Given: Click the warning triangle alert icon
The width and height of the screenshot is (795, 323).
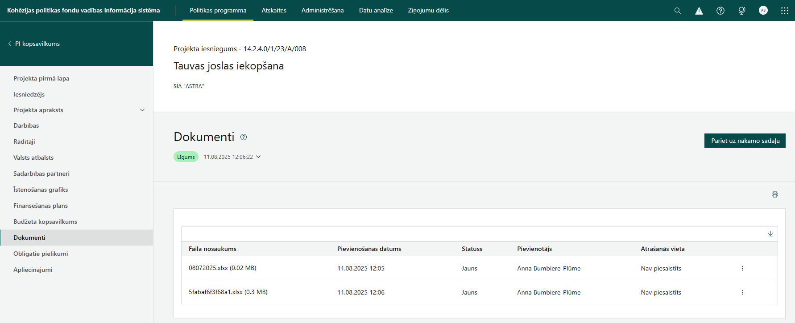Looking at the screenshot, I should tap(699, 11).
